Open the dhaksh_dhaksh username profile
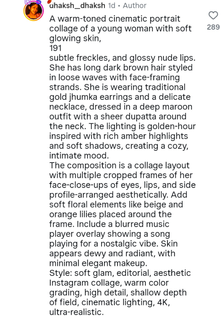 point(77,5)
